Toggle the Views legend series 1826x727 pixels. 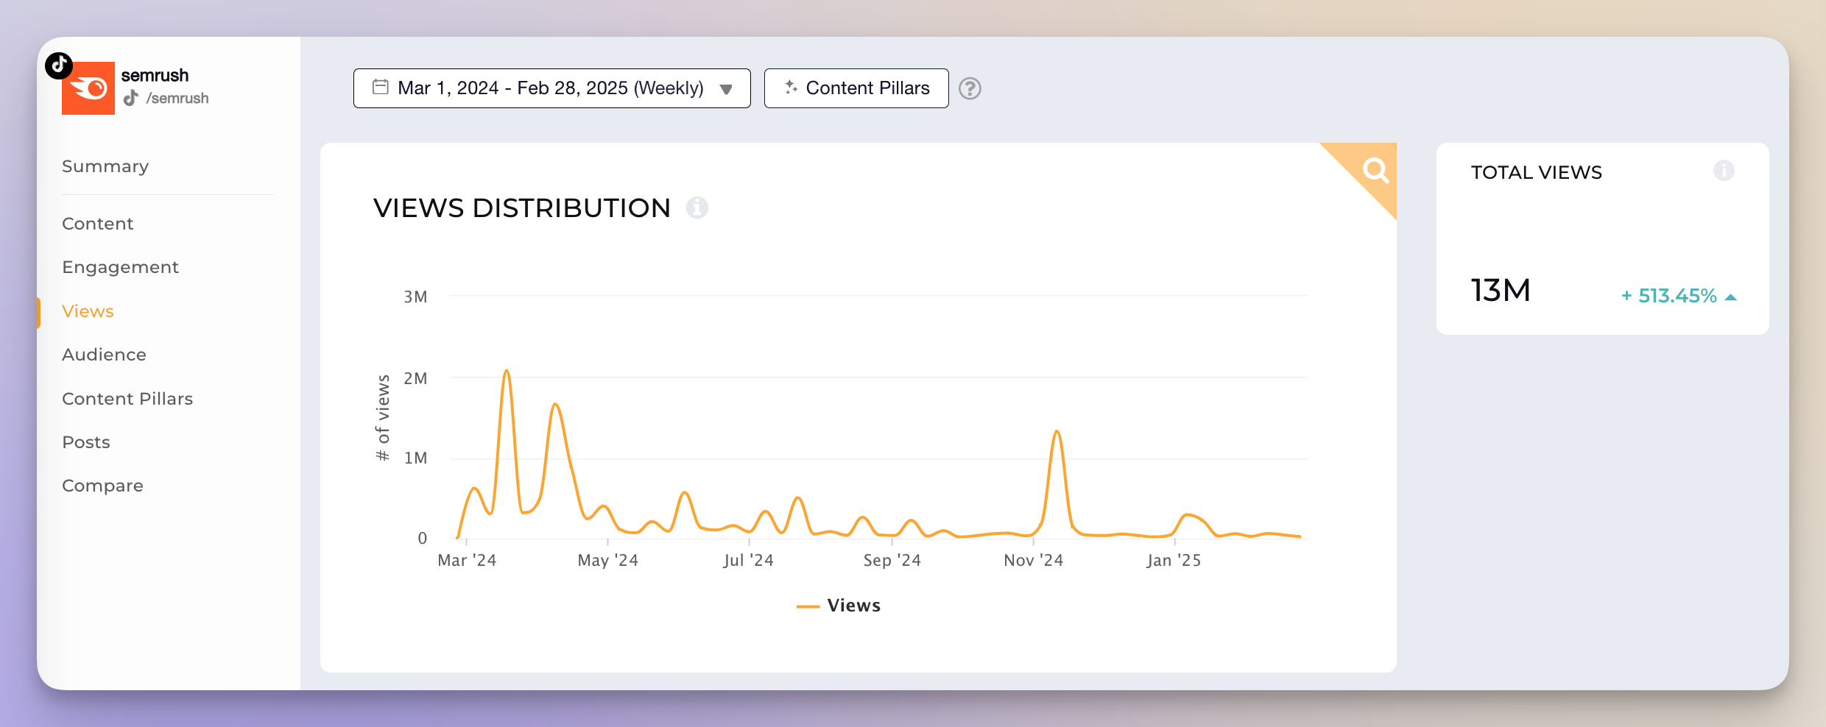click(839, 606)
